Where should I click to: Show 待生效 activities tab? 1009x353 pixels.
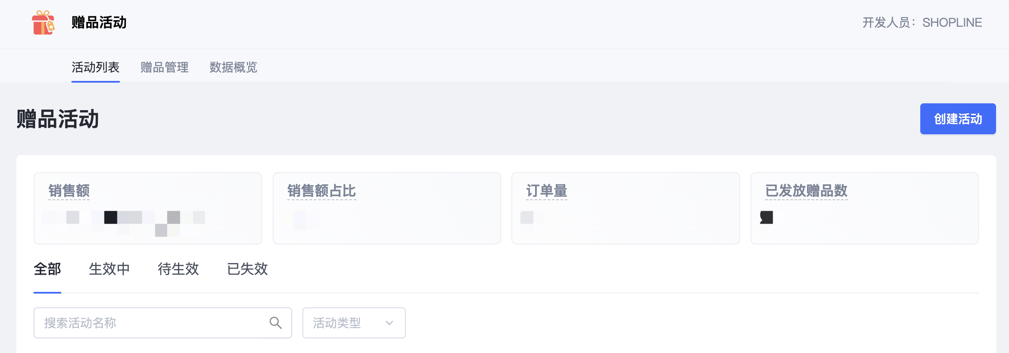(x=178, y=269)
